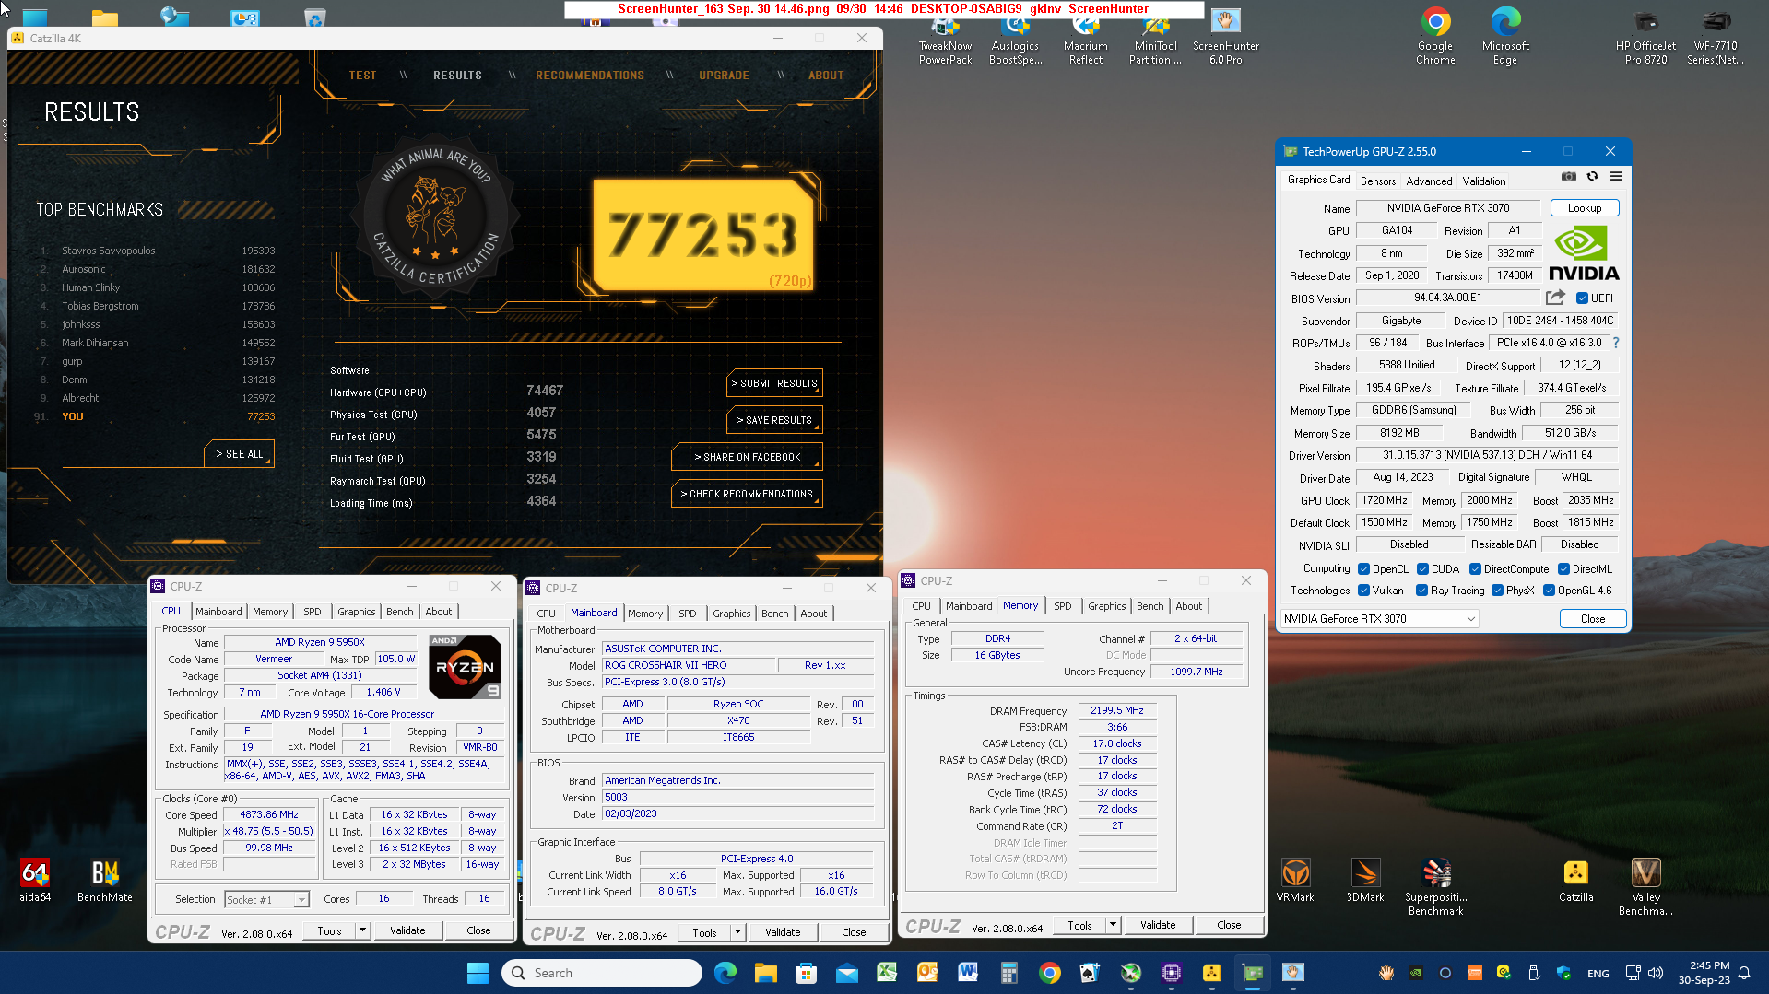The width and height of the screenshot is (1769, 994).
Task: Click the SUBMIT RESULTS button
Action: [x=774, y=383]
